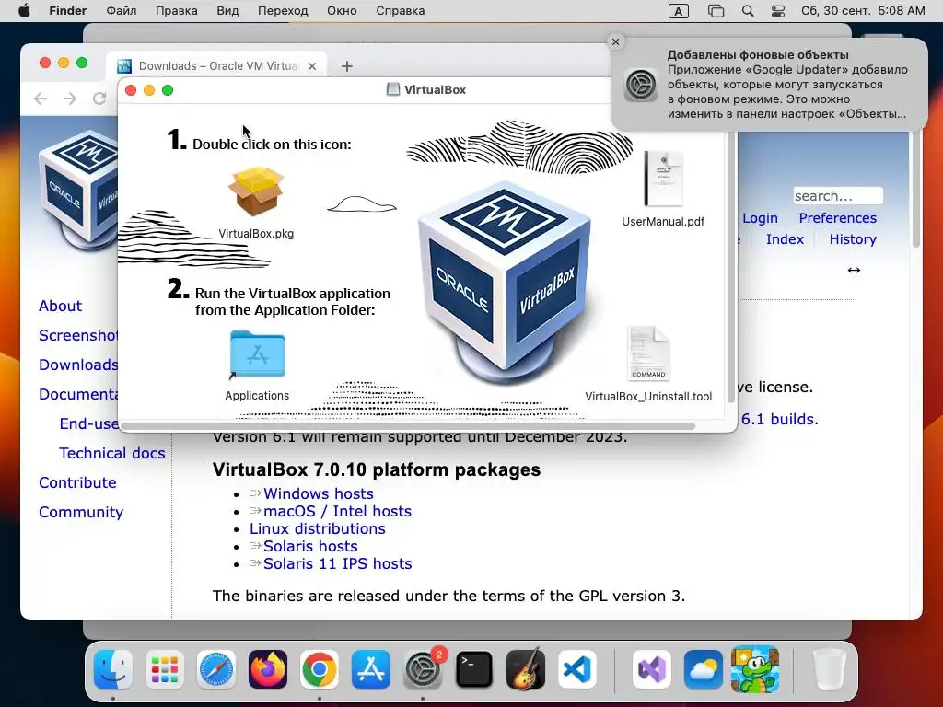Open Launchpad from the Dock

(x=164, y=669)
